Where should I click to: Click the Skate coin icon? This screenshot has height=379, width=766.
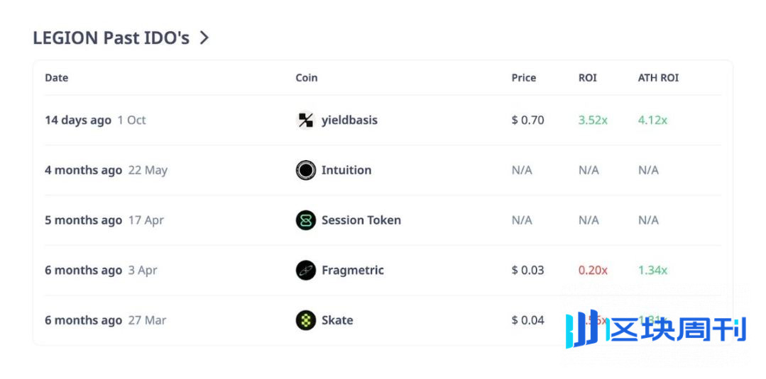point(305,320)
